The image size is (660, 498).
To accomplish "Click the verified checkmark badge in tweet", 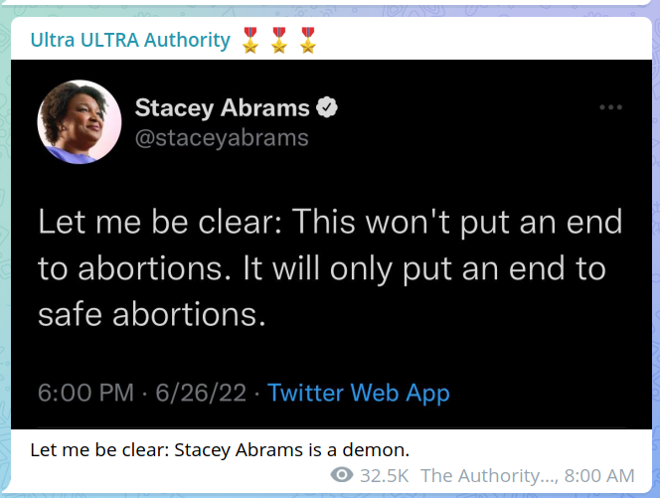I will 326,107.
